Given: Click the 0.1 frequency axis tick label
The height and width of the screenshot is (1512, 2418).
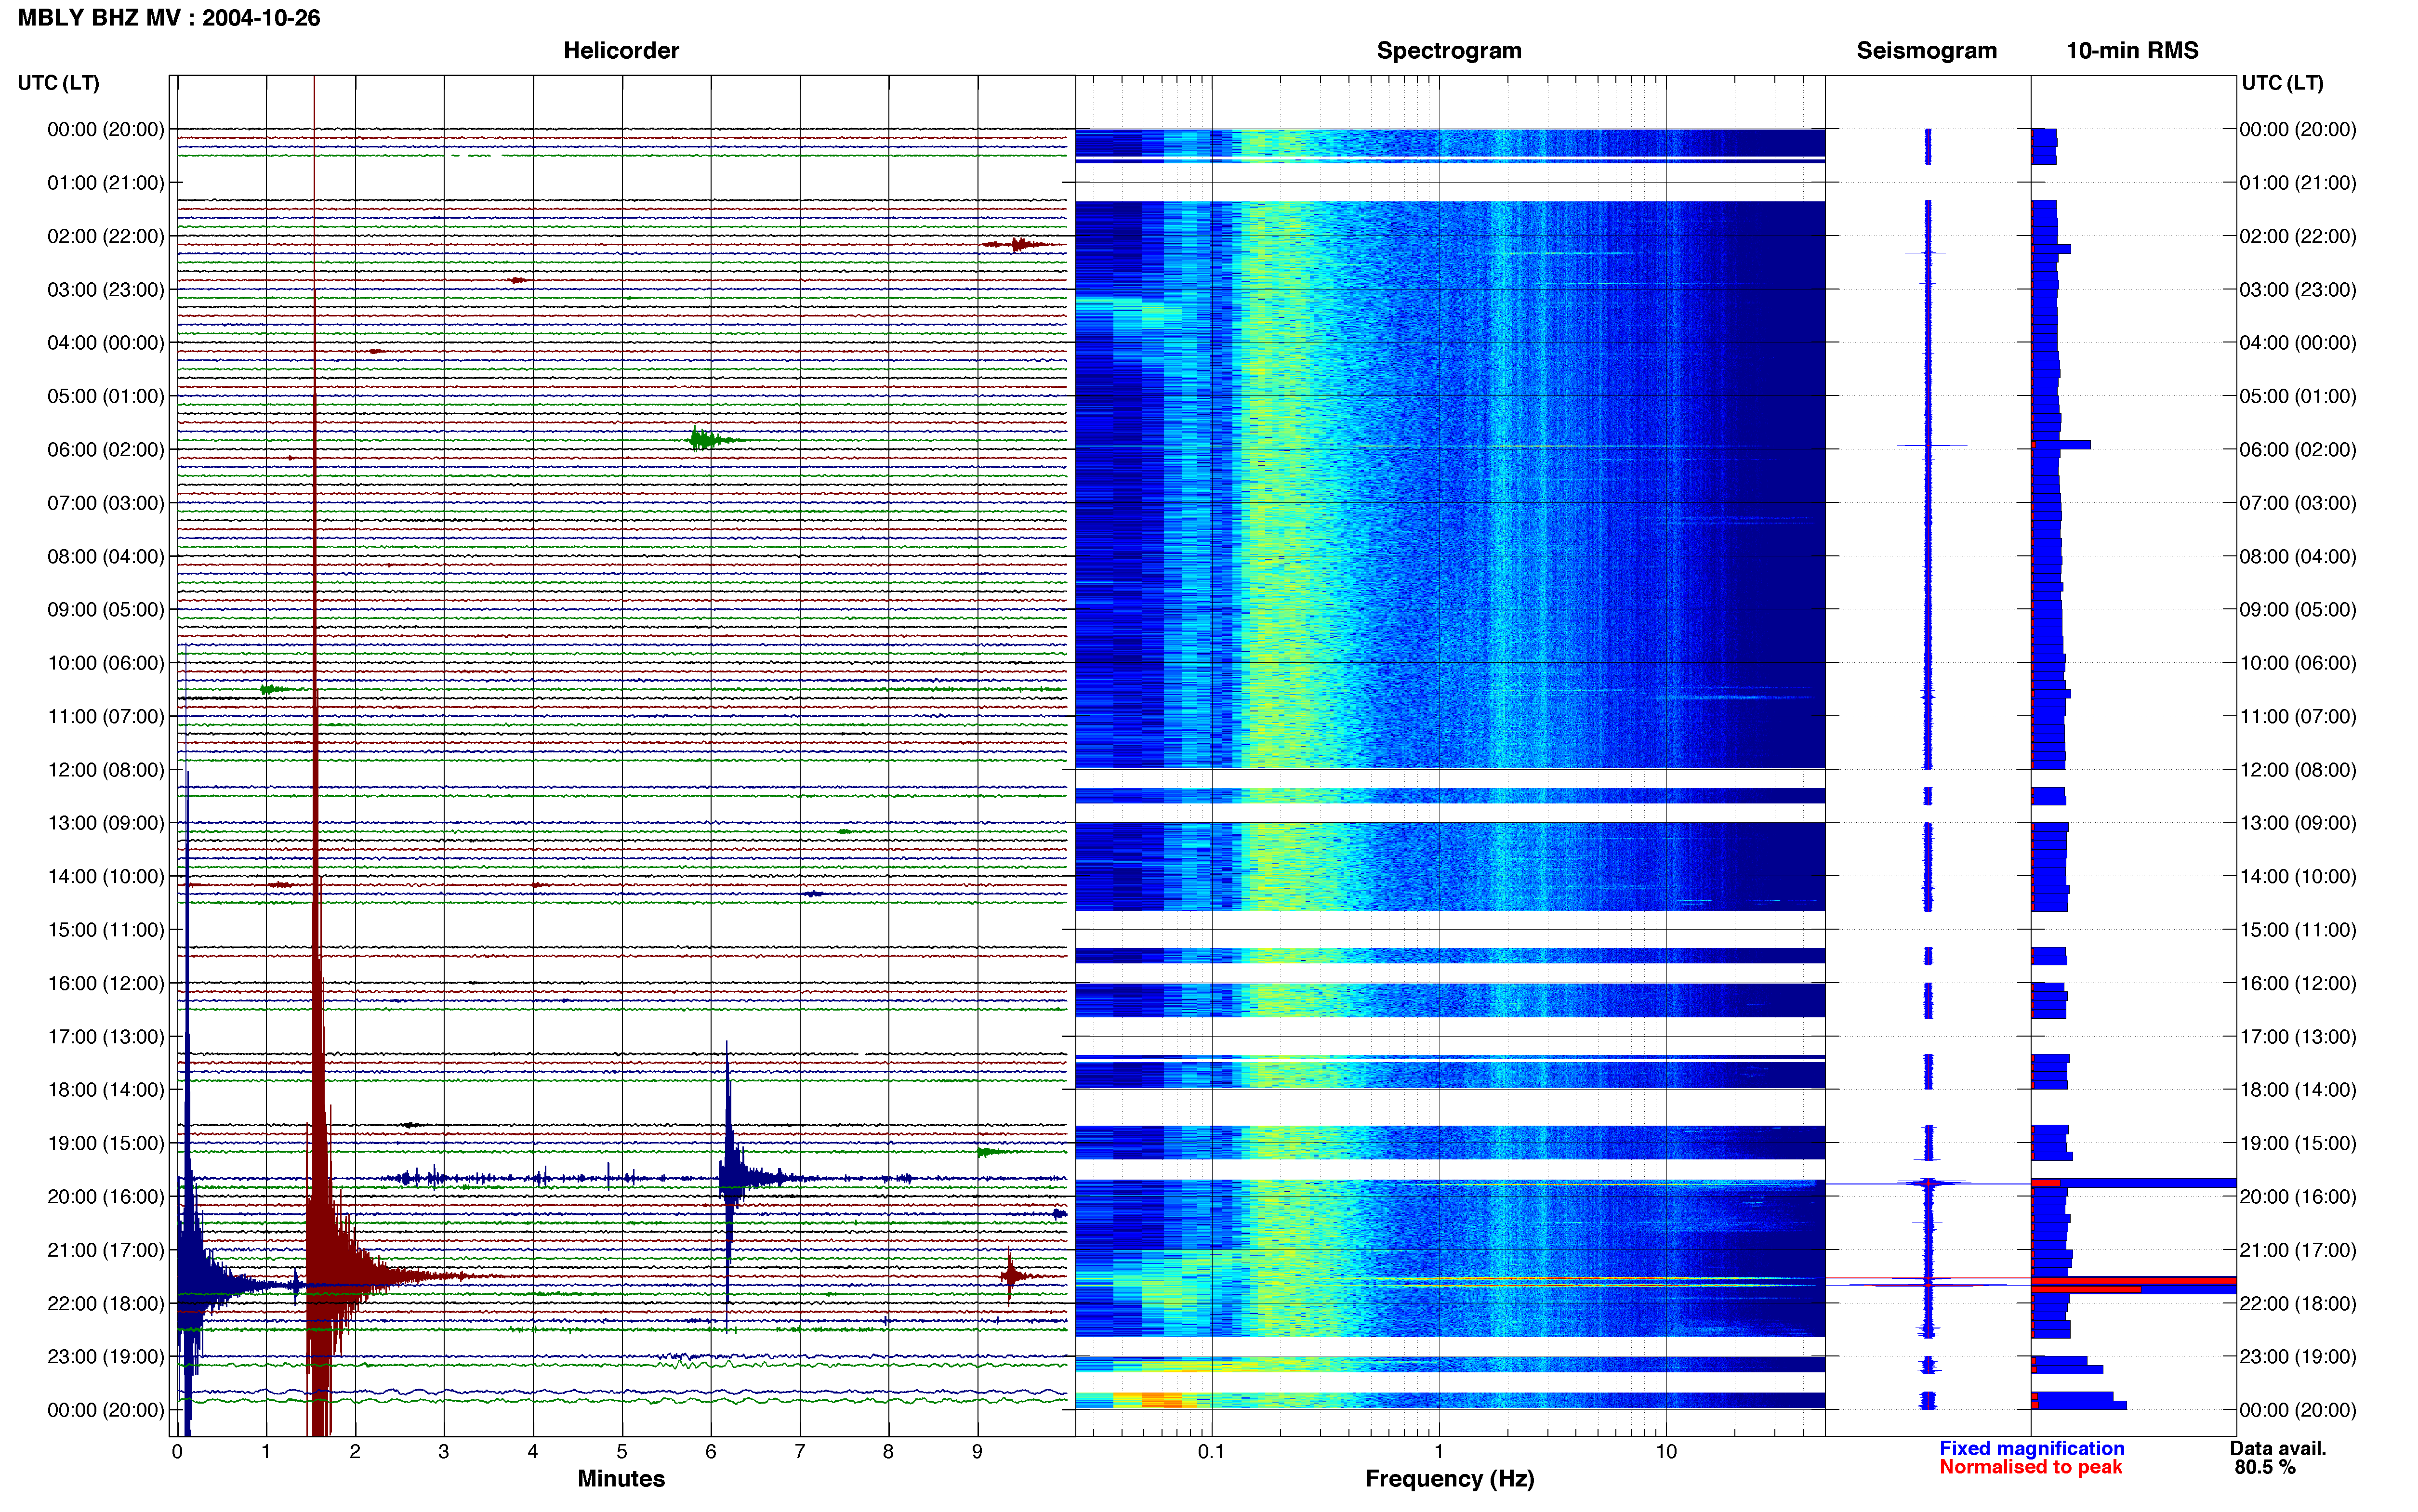Looking at the screenshot, I should [x=1211, y=1451].
